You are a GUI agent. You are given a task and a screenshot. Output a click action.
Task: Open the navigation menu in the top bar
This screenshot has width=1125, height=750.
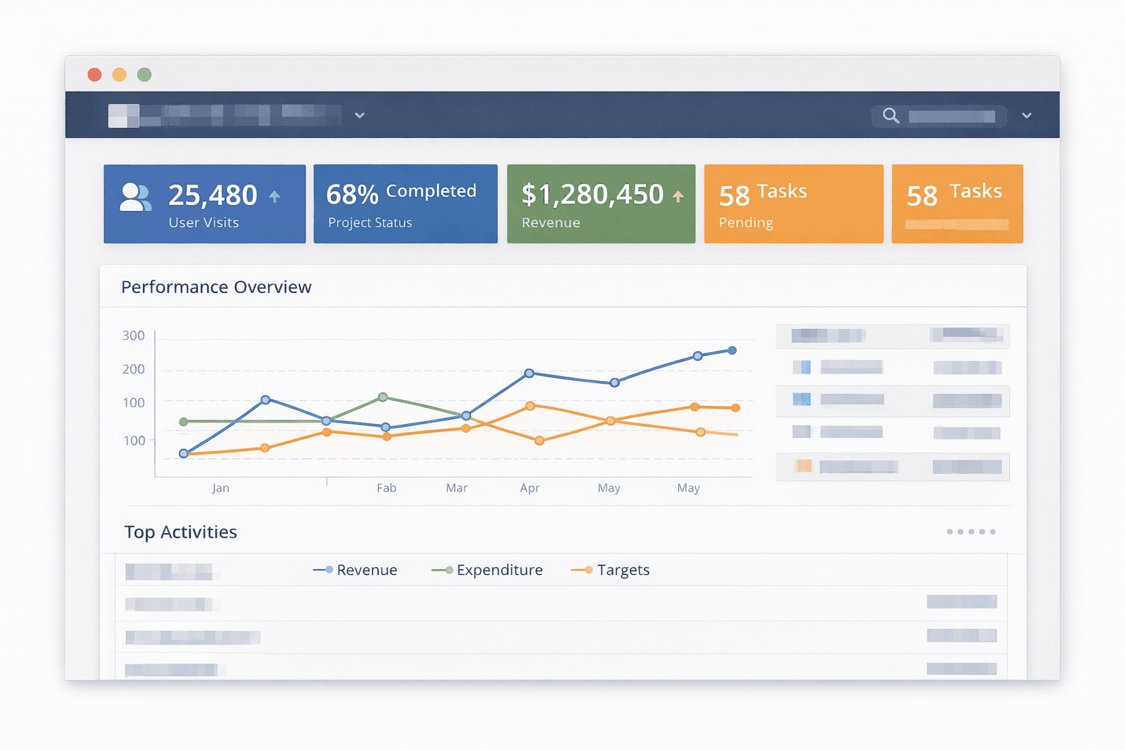(227, 115)
